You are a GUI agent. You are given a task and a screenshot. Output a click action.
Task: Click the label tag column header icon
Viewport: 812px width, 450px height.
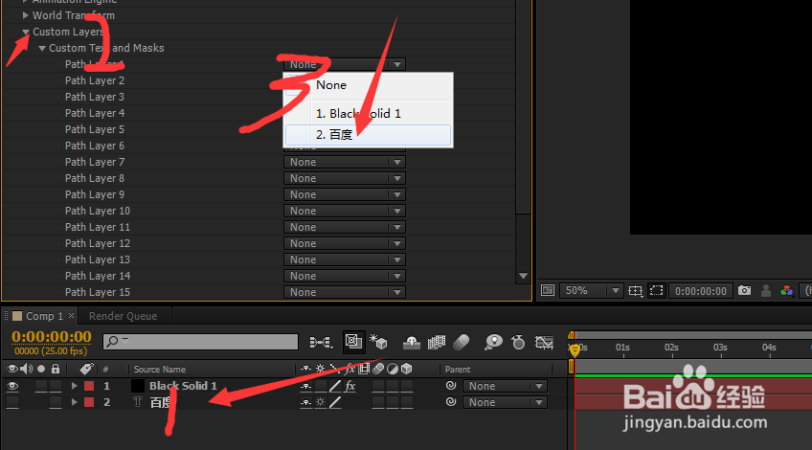86,369
